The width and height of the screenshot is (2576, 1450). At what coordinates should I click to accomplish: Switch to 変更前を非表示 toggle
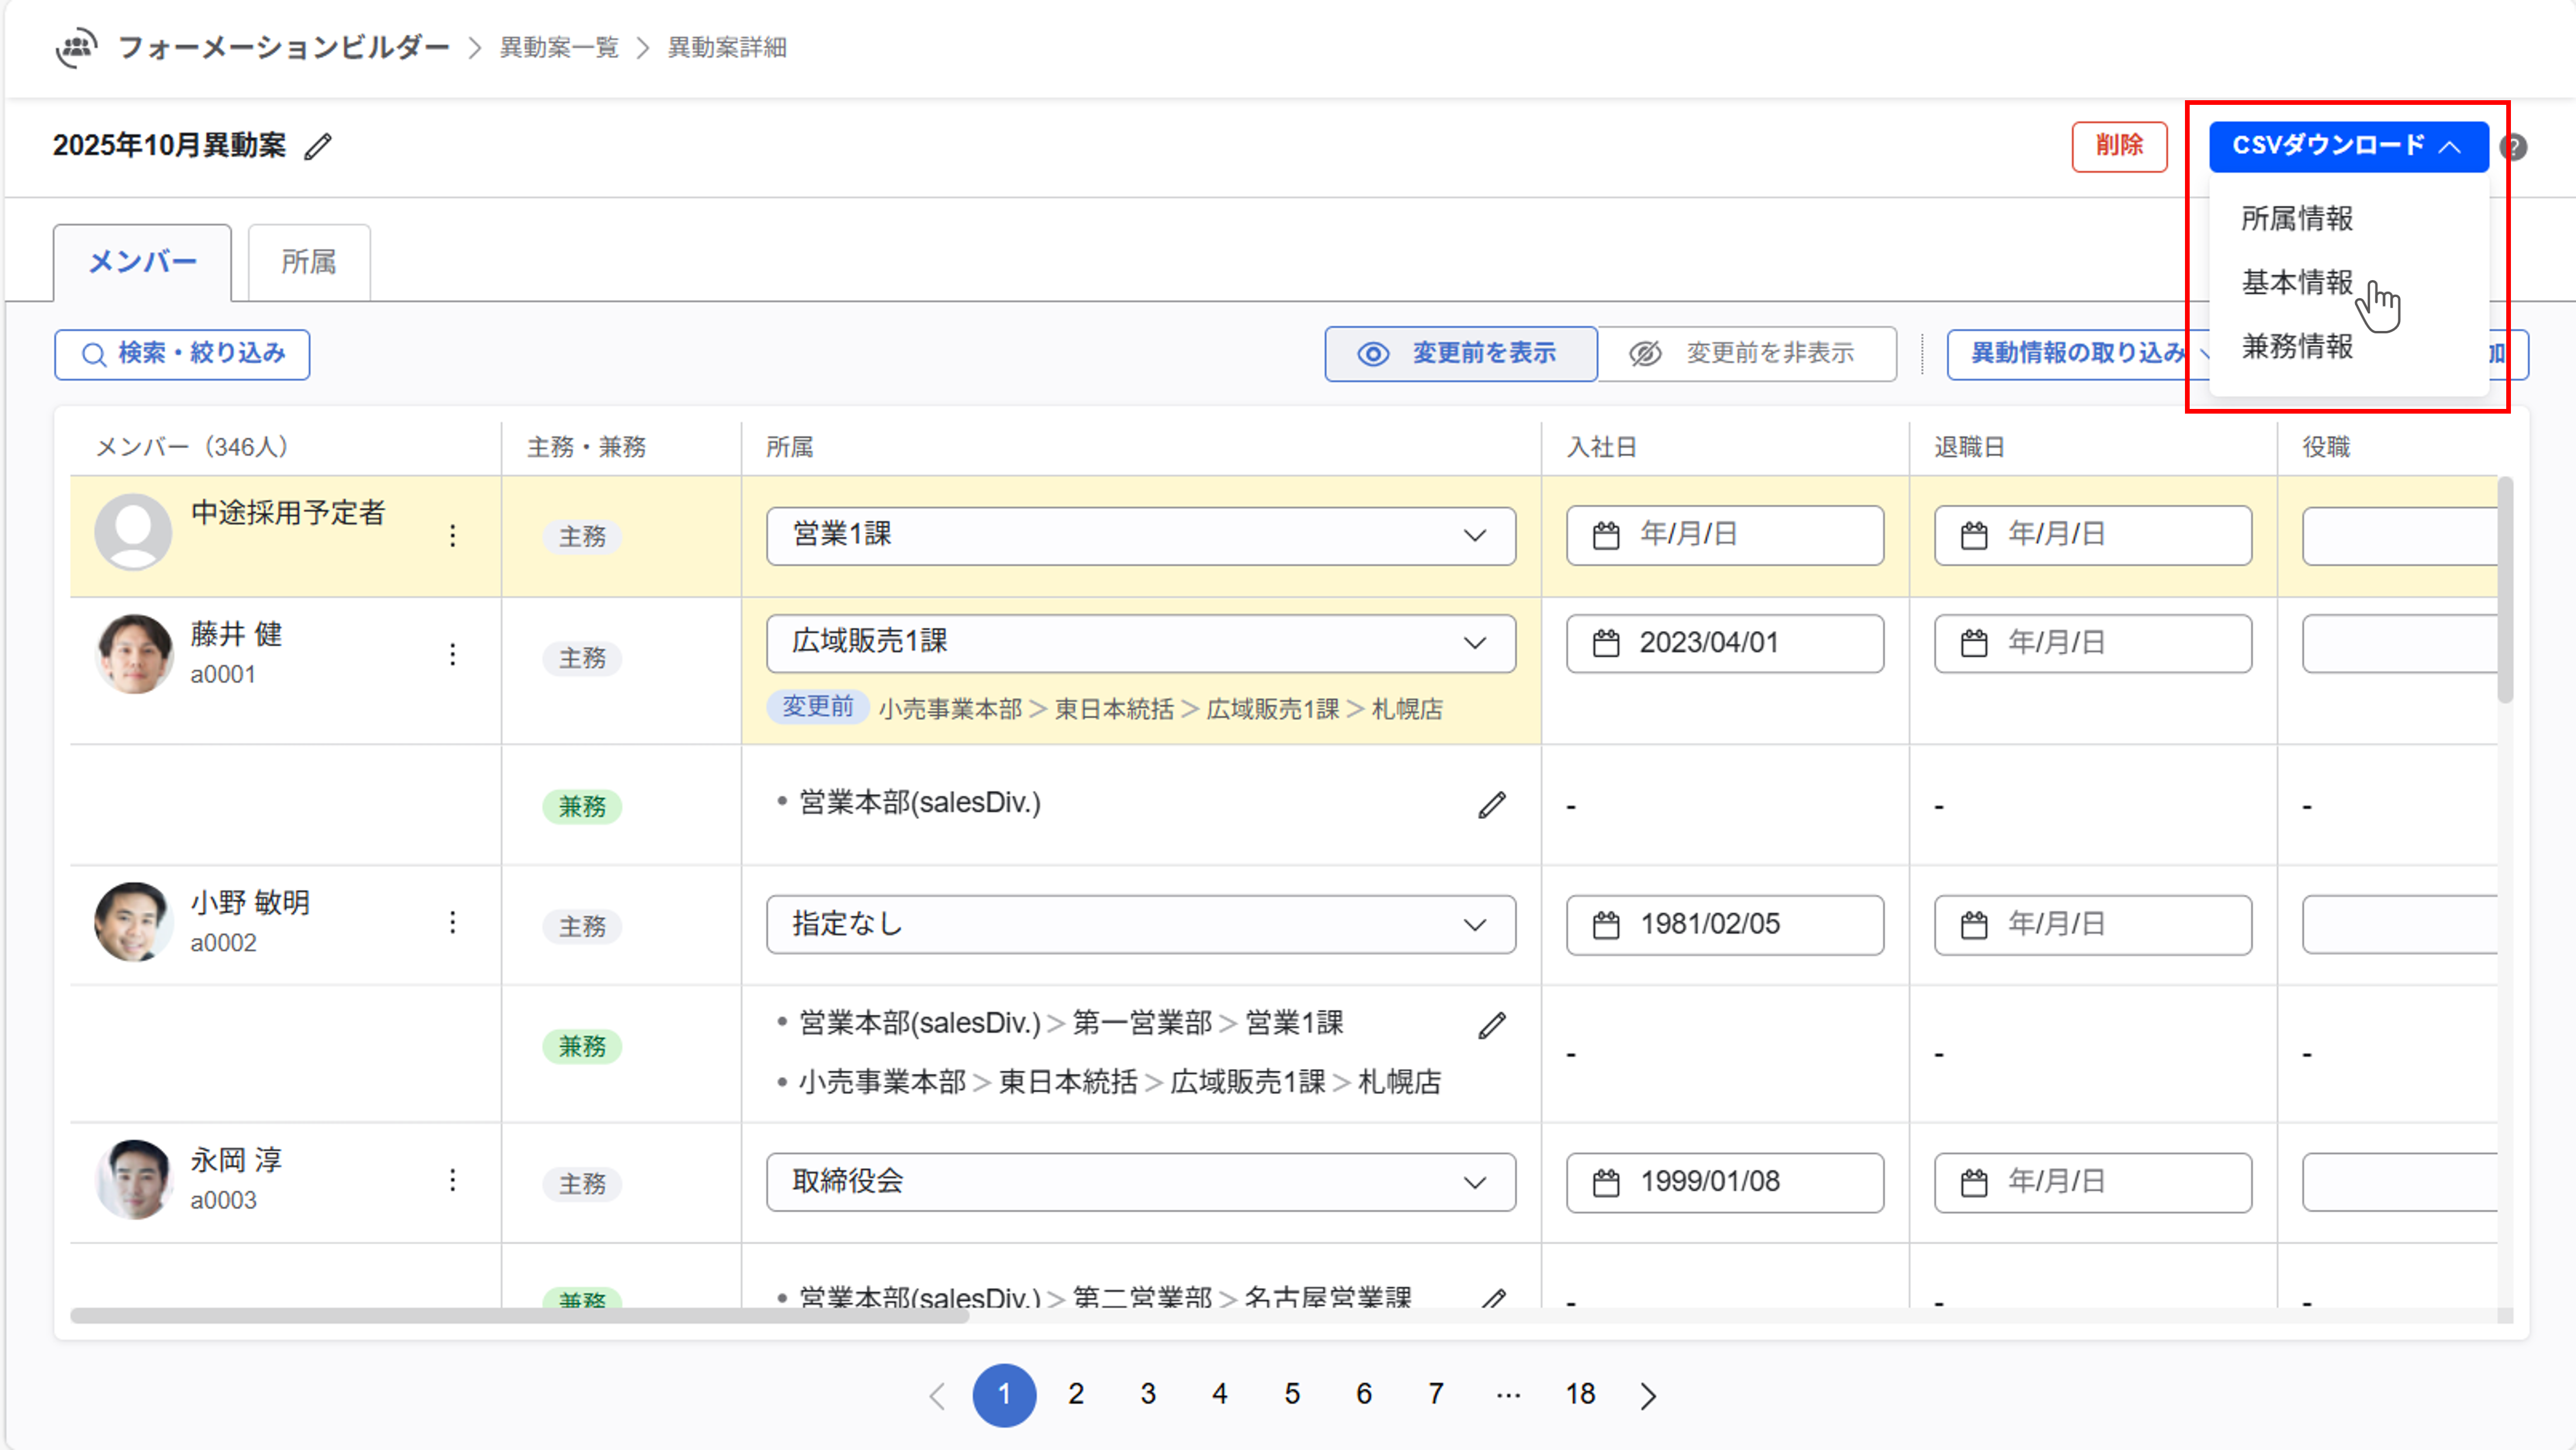tap(1746, 354)
